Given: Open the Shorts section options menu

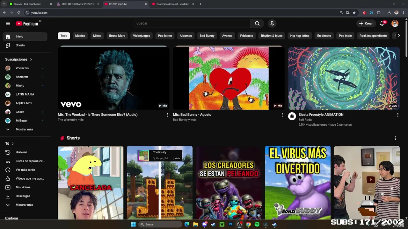Looking at the screenshot, I should 395,138.
